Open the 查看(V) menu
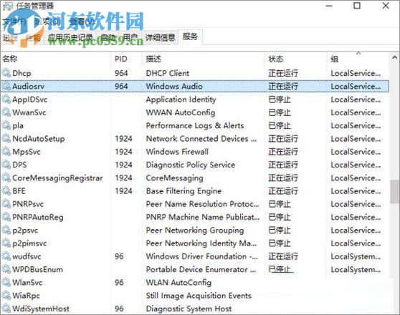Image resolution: width=400 pixels, height=315 pixels. [x=82, y=21]
